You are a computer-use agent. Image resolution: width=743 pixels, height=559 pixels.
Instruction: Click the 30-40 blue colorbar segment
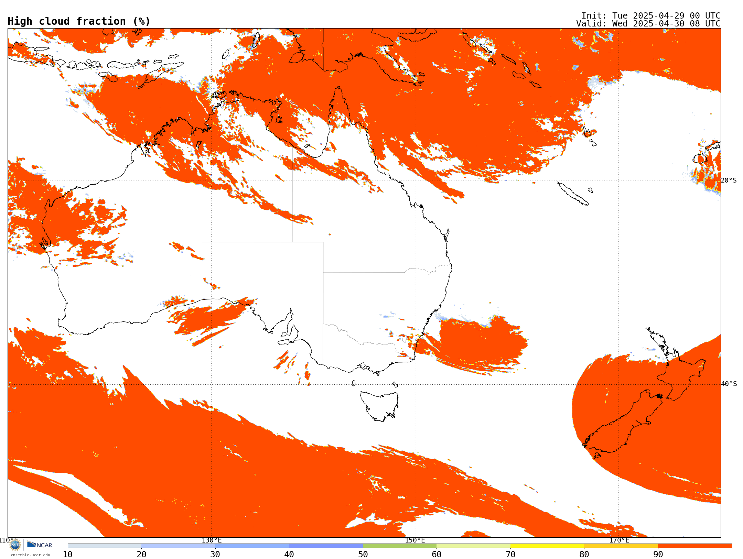click(x=252, y=546)
